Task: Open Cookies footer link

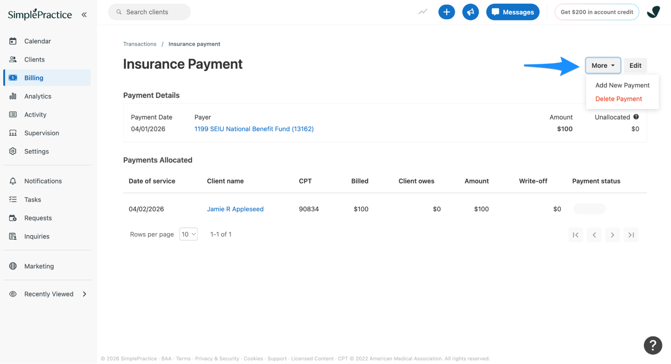Action: point(253,359)
